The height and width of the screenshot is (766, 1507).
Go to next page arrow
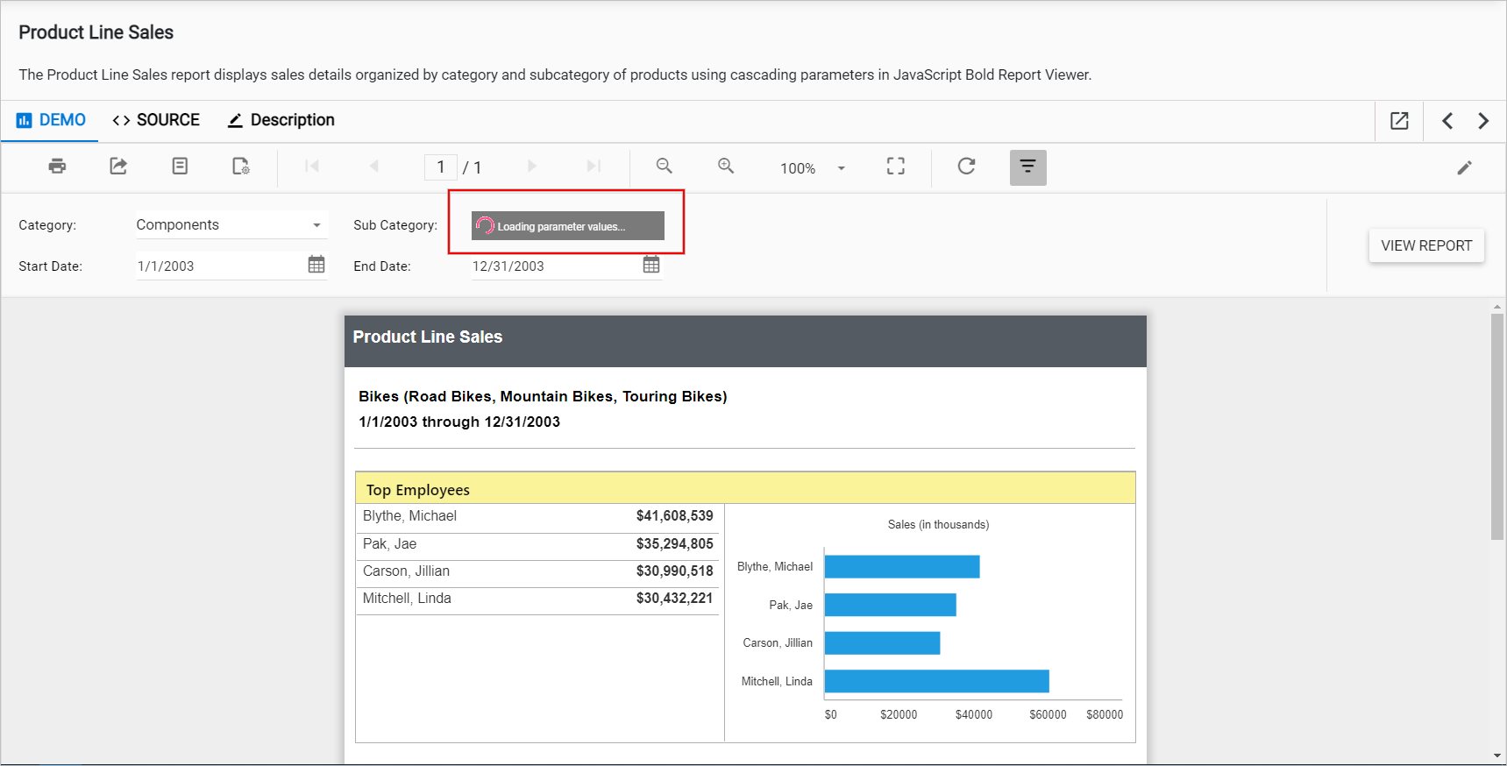coord(531,167)
